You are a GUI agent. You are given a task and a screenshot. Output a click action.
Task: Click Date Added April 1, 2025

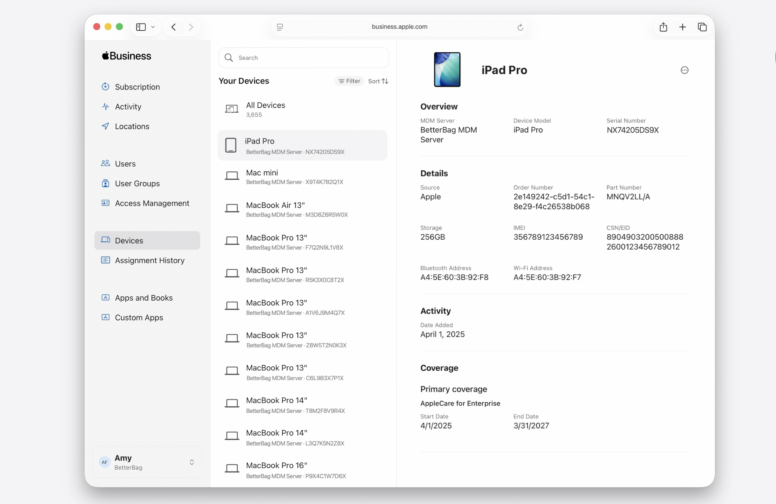coord(443,334)
